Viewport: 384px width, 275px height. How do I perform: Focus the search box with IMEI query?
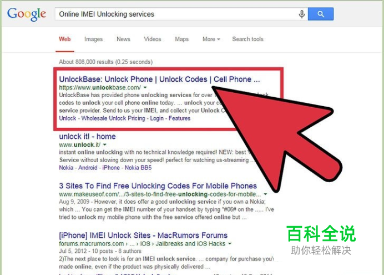176,14
